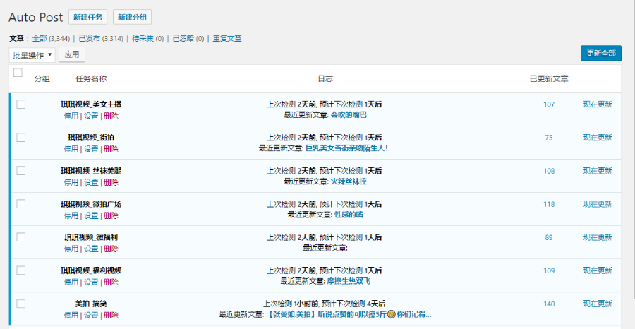Click 现在更新 for 美拍-搞笑
This screenshot has width=635, height=329.
tap(598, 304)
